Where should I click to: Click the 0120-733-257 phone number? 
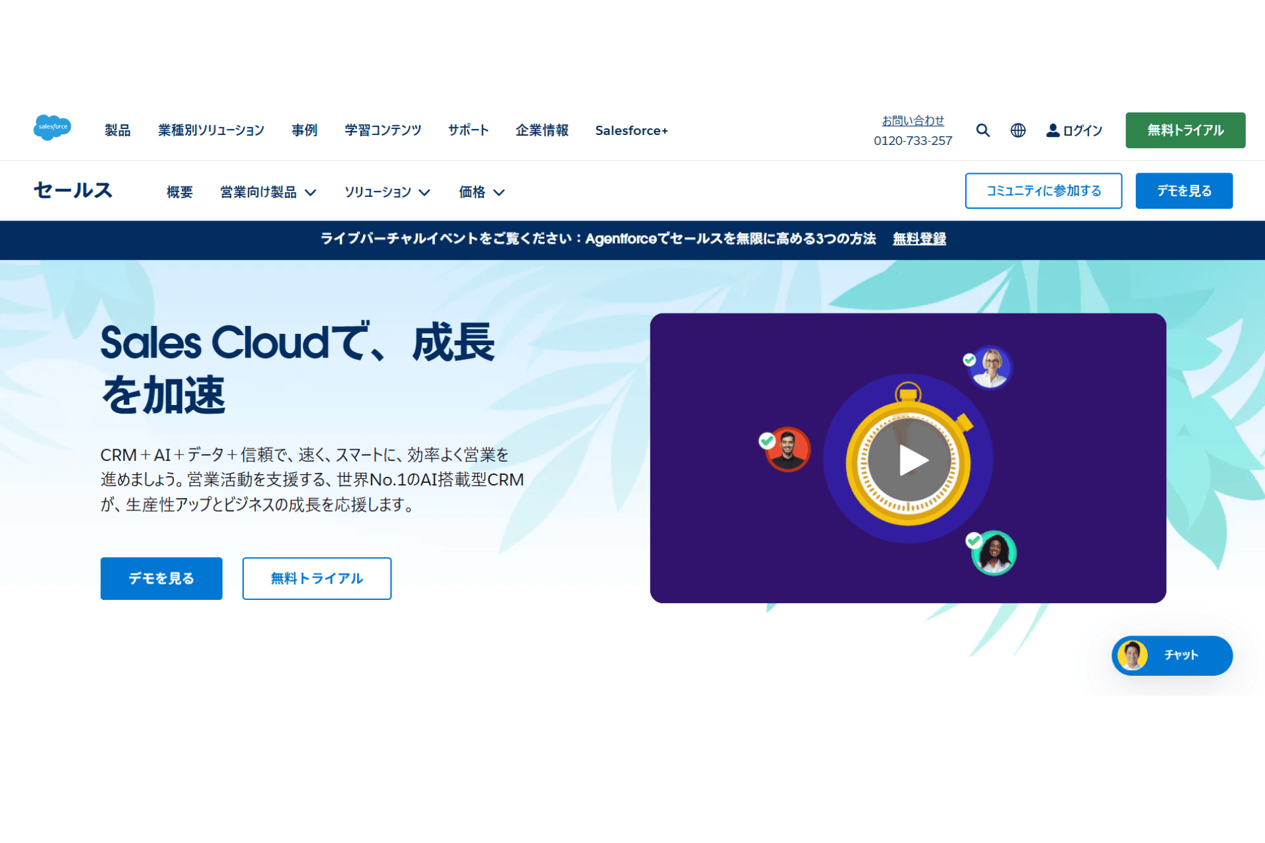(913, 141)
